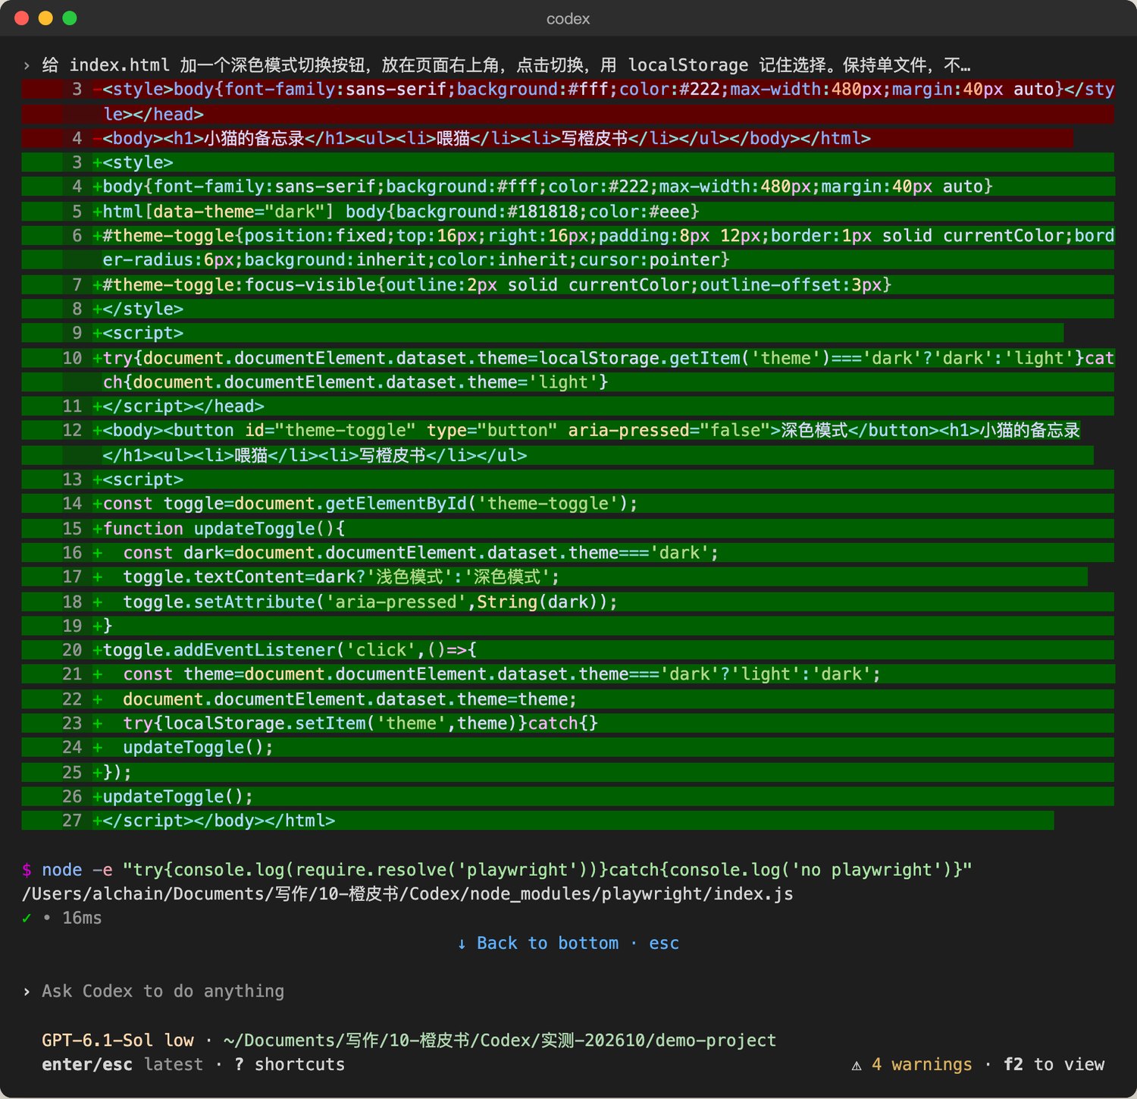This screenshot has height=1099, width=1137.
Task: Click the 'toggle.setAttribute('aria-pressed'' line
Action: point(568,601)
